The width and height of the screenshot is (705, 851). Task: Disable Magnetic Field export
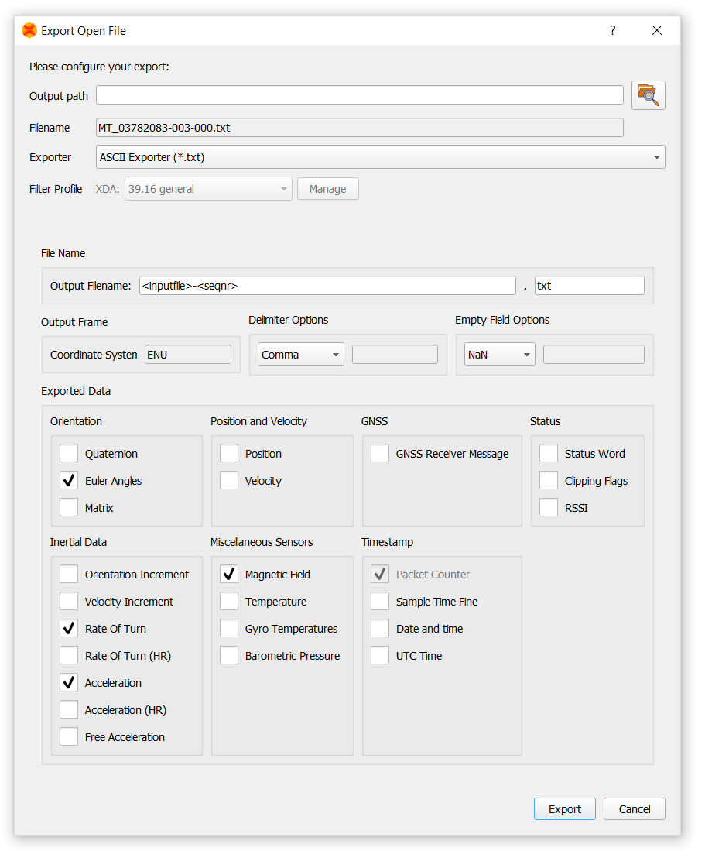tap(228, 574)
